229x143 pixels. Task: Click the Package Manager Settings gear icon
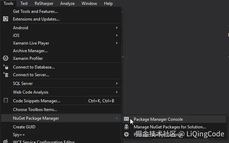click(126, 134)
